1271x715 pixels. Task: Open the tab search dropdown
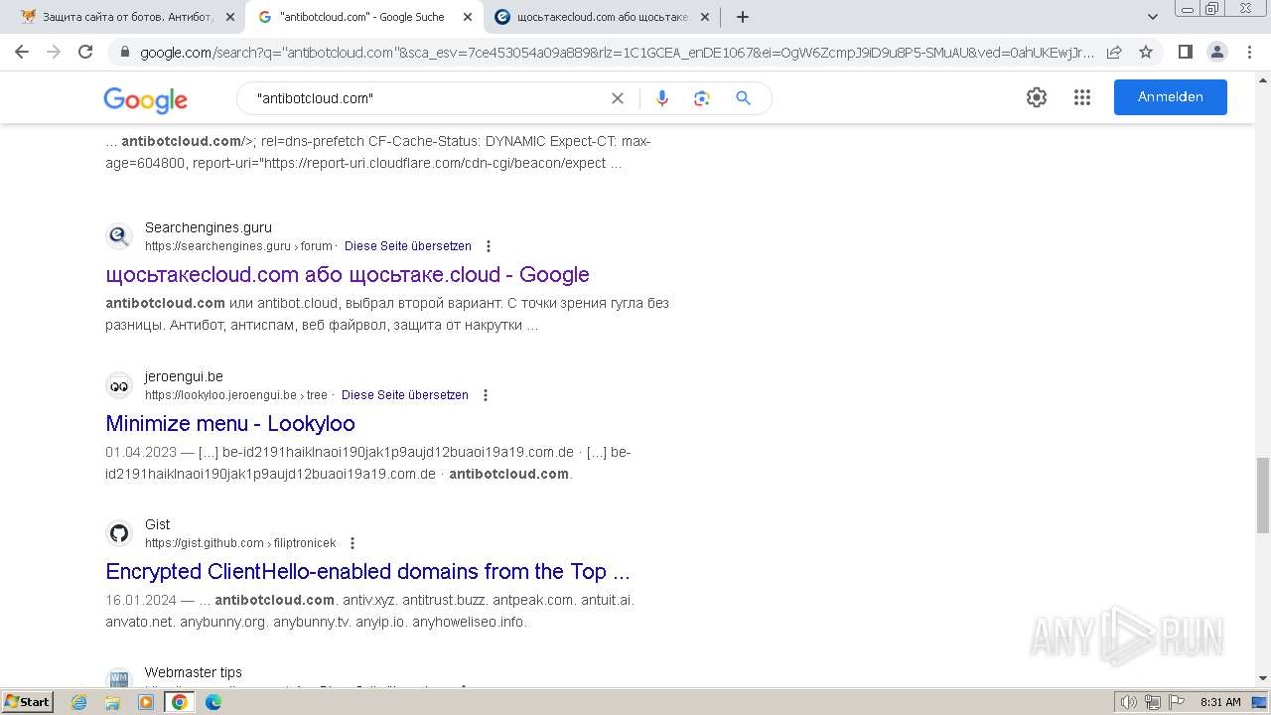coord(1153,17)
